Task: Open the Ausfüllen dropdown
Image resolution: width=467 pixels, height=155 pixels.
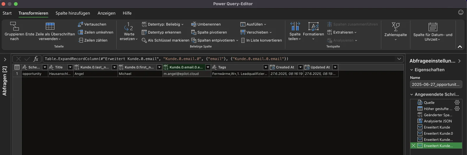Action: [253, 24]
